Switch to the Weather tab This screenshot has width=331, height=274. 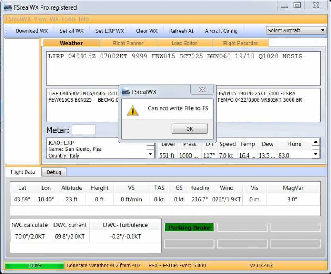71,43
